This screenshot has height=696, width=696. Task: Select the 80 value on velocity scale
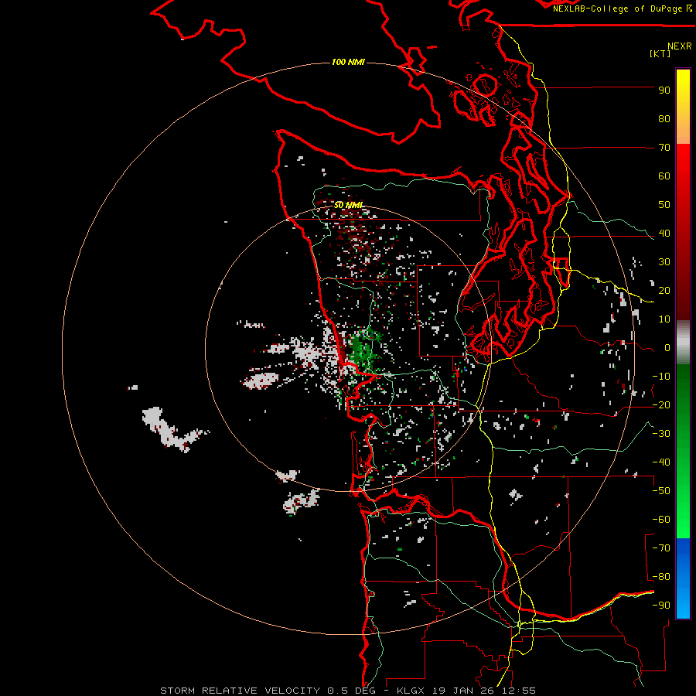pos(664,119)
